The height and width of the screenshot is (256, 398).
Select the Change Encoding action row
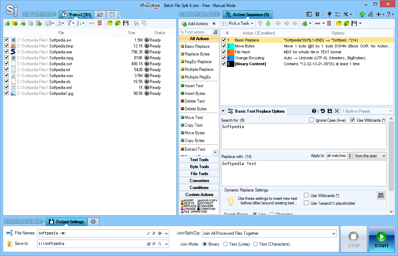click(307, 58)
